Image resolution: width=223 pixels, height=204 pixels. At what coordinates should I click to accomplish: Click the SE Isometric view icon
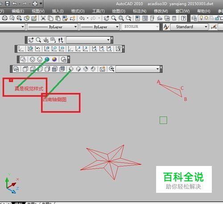click(x=78, y=69)
